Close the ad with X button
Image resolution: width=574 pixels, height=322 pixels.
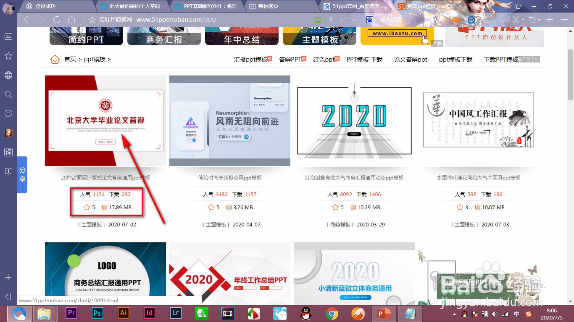(536, 60)
